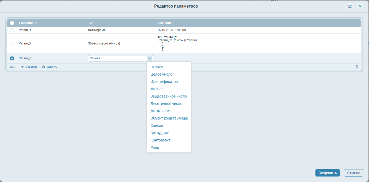The image size is (369, 182).
Task: Click the trash icon to delete parameter
Action: [44, 67]
